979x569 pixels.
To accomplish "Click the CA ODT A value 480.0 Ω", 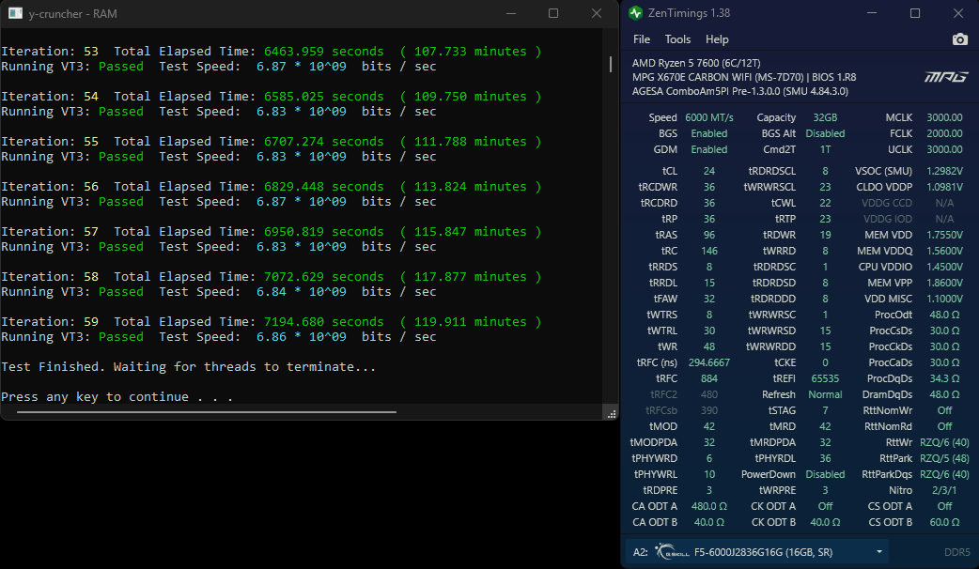I will (x=709, y=506).
